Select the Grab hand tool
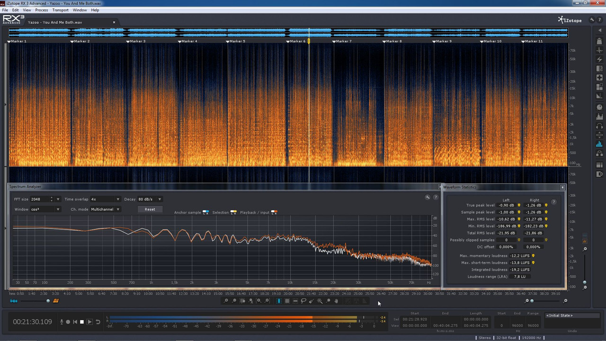 tap(336, 301)
